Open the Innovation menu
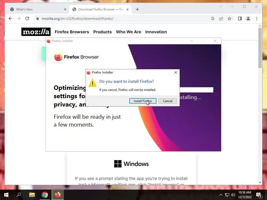This screenshot has height=200, width=267. click(x=156, y=32)
